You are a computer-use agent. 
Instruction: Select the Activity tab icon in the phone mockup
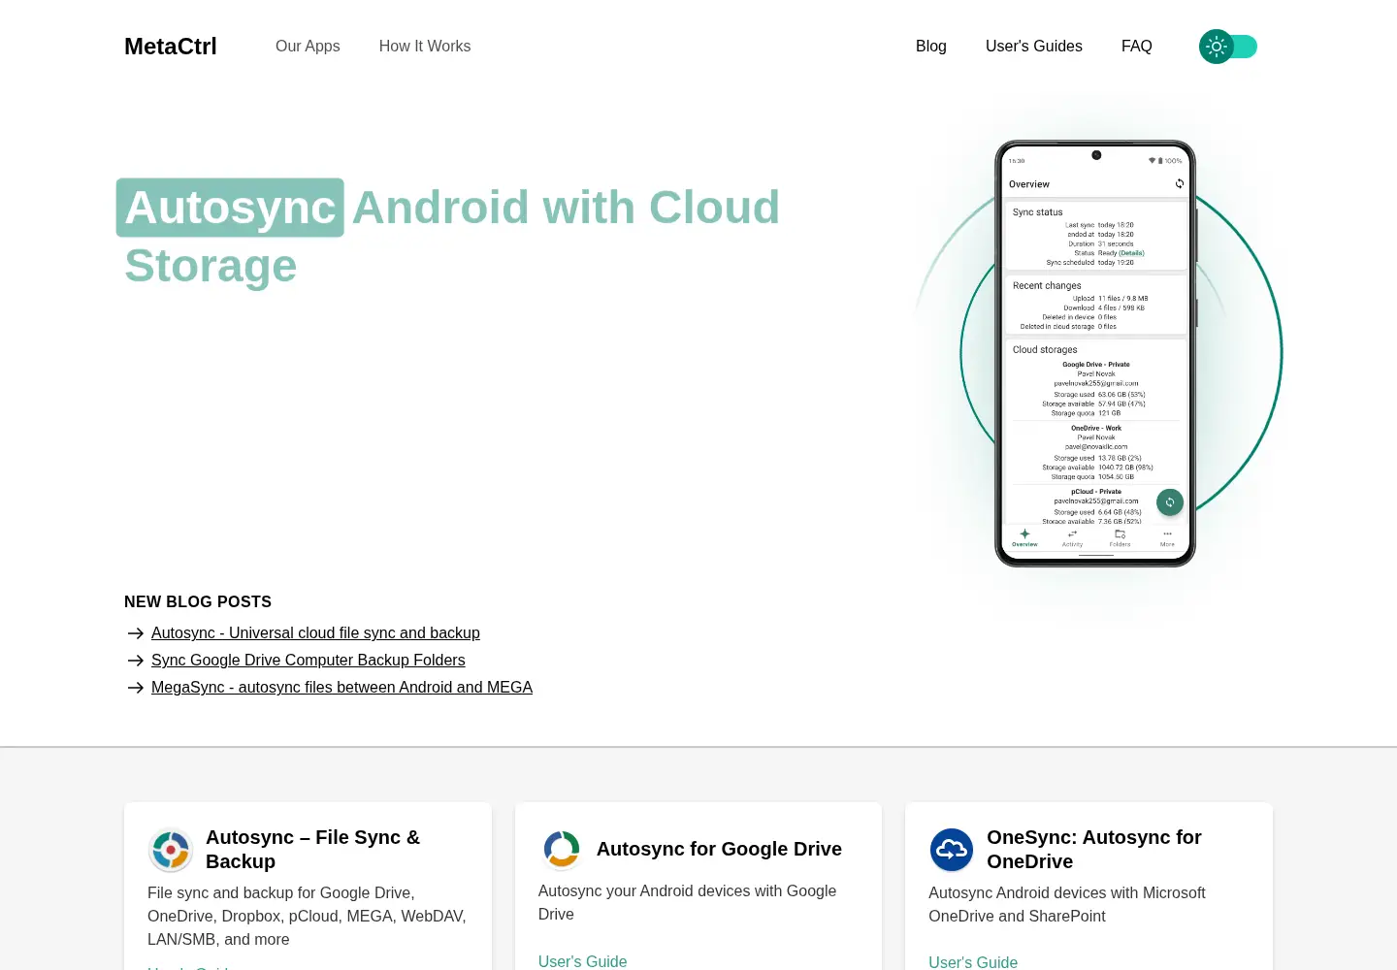click(x=1072, y=533)
